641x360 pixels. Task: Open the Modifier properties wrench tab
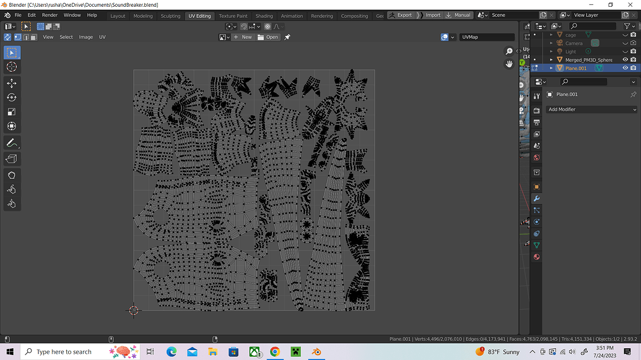537,199
